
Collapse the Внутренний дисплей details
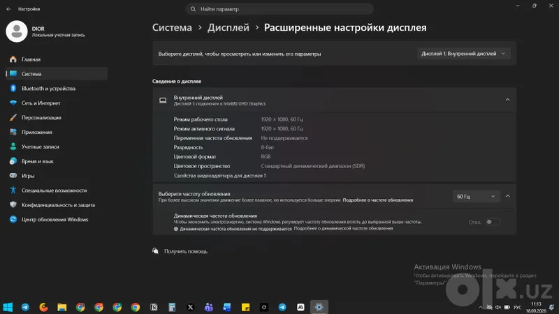point(507,100)
